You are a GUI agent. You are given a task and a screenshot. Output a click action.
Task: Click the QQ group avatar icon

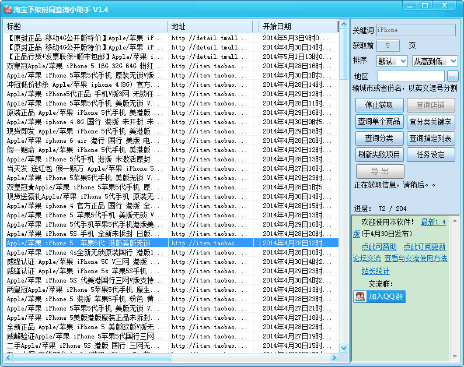[x=360, y=297]
